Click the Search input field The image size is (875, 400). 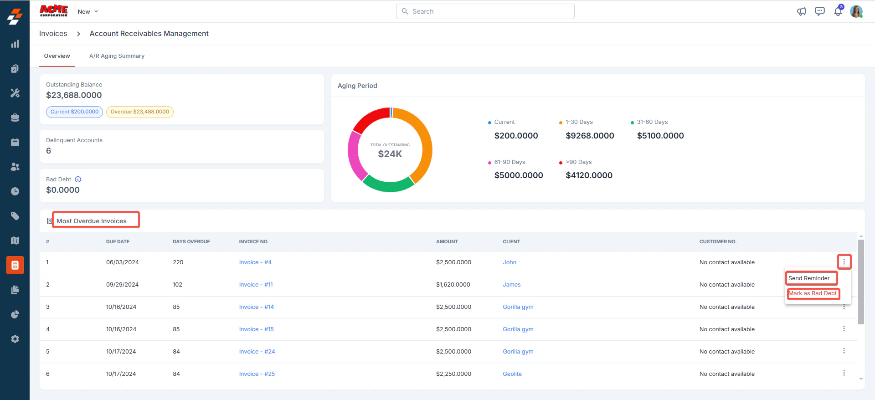tap(485, 11)
